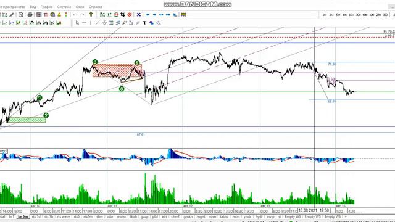
Task: Click the redo arrow icon
Action: click(82, 15)
